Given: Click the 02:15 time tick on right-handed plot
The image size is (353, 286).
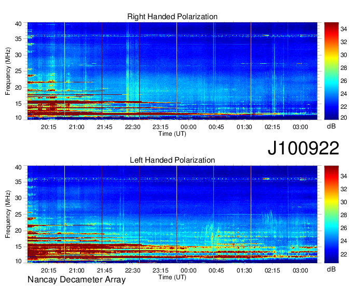Looking at the screenshot, I should pyautogui.click(x=272, y=127).
